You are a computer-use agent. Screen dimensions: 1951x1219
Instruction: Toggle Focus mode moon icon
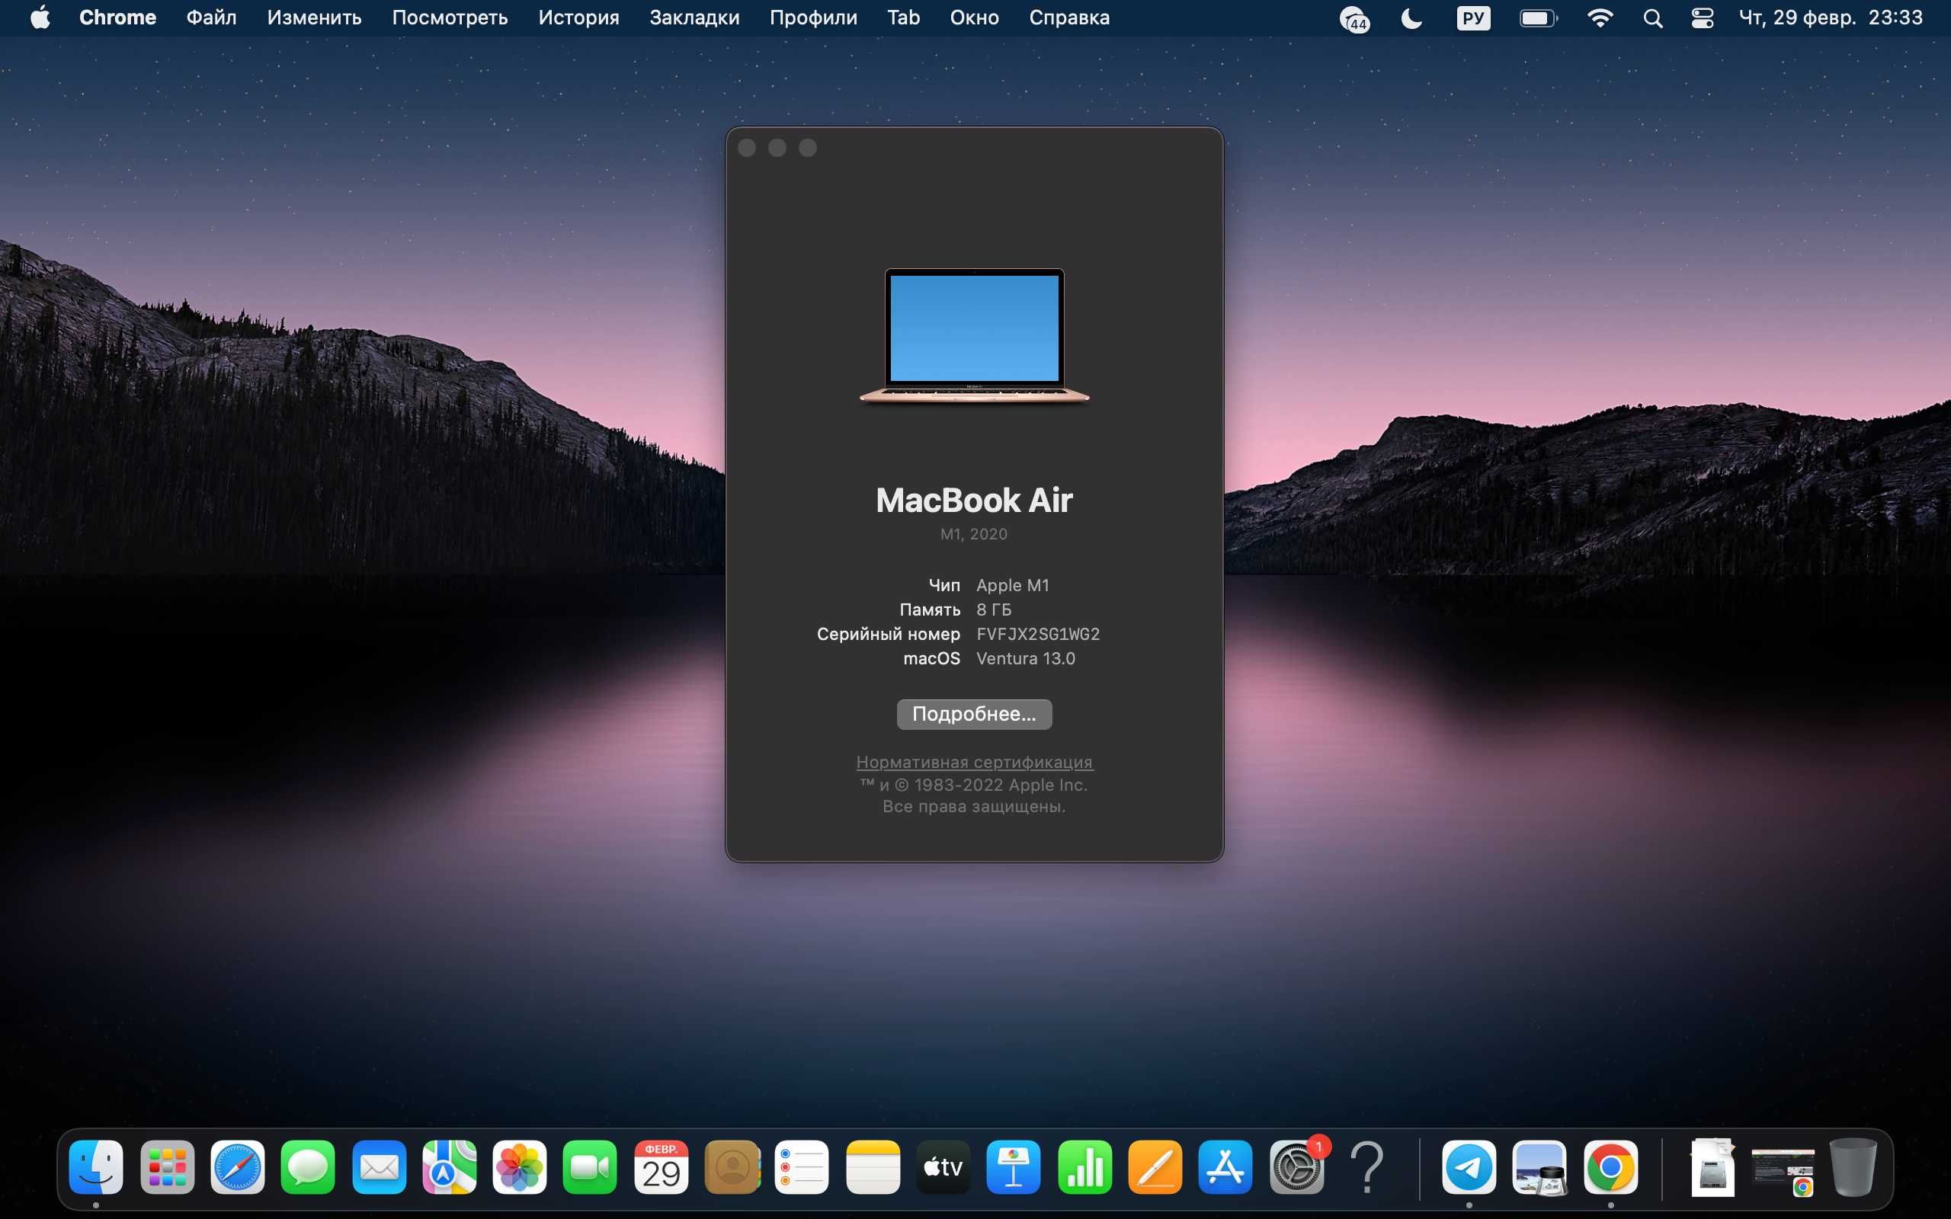tap(1411, 18)
